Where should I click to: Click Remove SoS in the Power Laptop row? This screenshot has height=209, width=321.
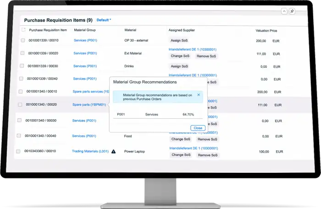[207, 155]
